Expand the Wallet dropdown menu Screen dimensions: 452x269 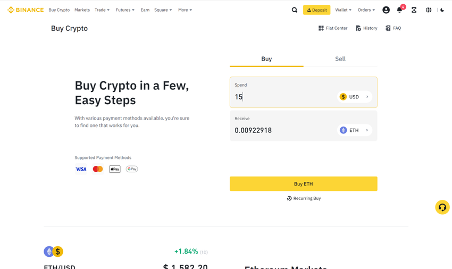coord(343,10)
